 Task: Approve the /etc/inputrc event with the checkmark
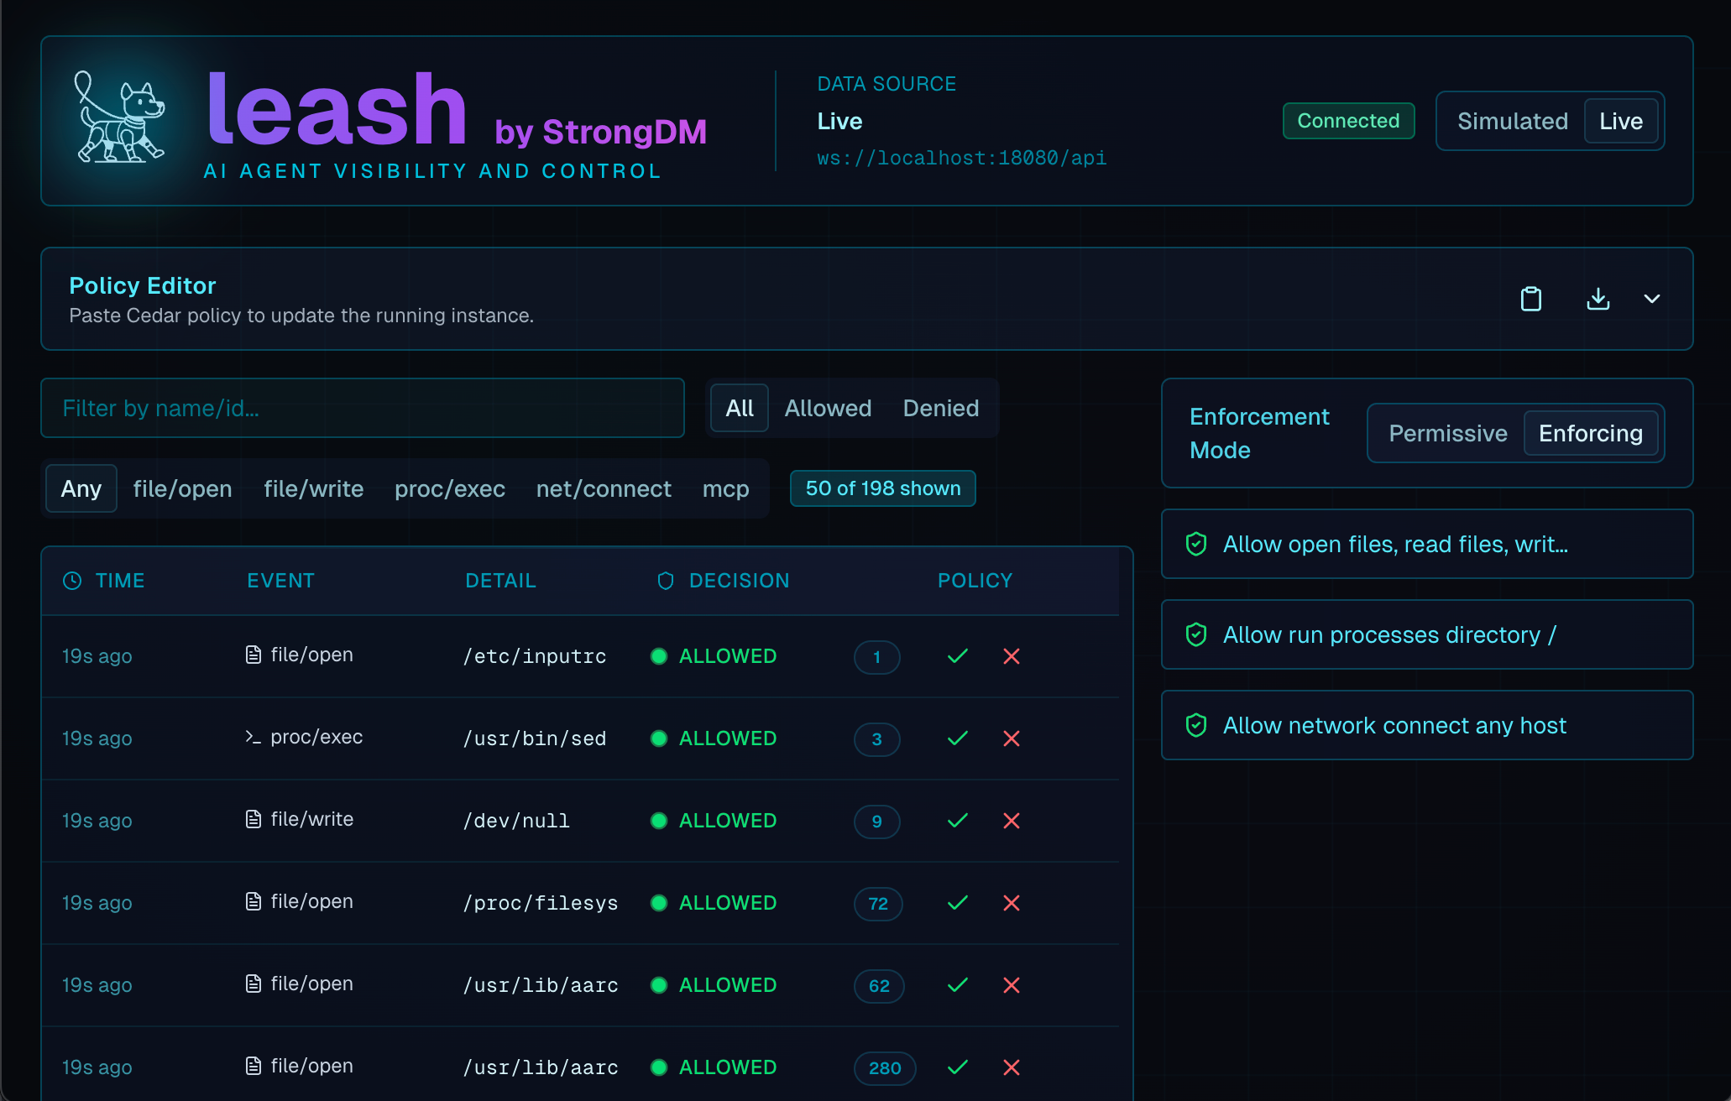pos(956,656)
